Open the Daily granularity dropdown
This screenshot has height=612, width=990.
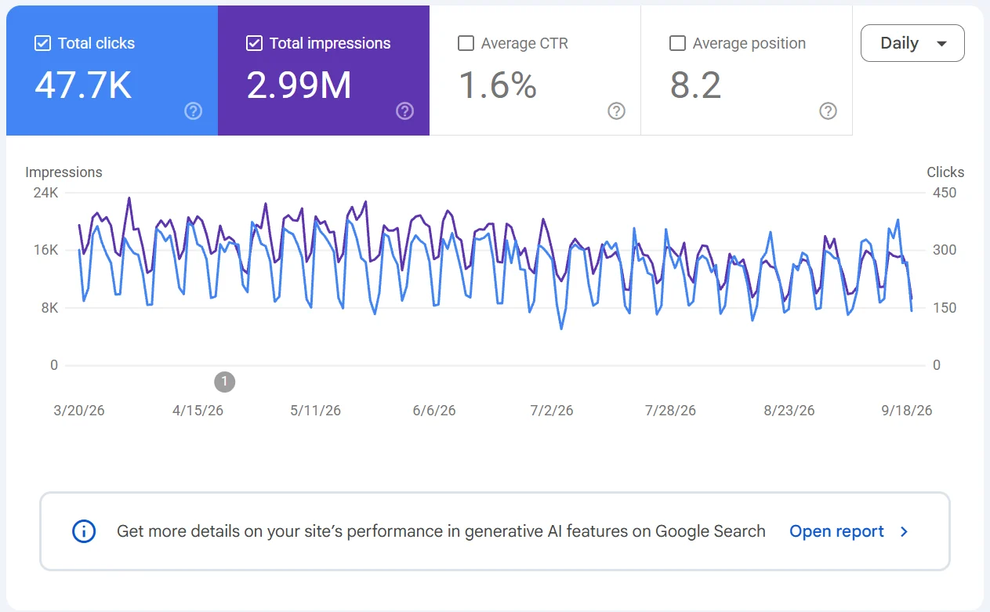pos(912,43)
